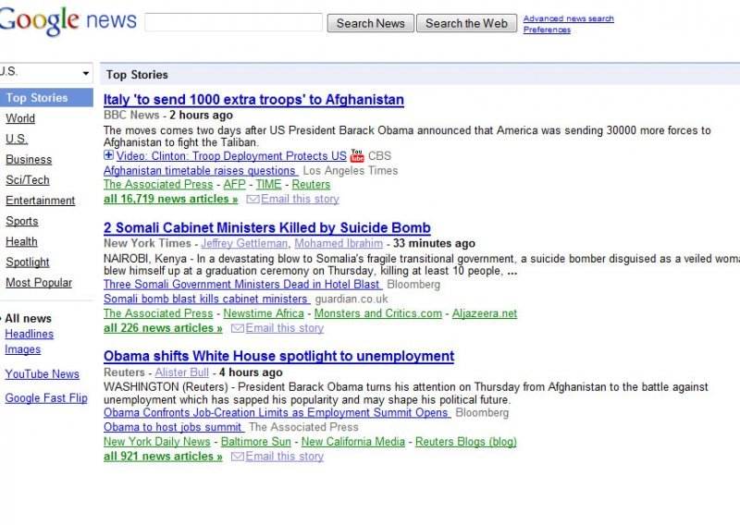View the Most Popular section

[39, 283]
